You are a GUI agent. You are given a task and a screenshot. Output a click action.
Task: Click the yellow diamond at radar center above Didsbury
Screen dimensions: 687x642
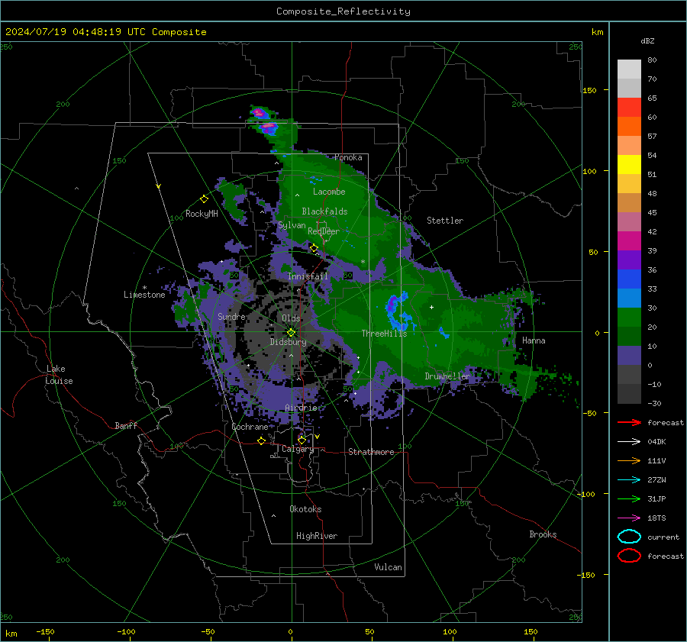(291, 333)
